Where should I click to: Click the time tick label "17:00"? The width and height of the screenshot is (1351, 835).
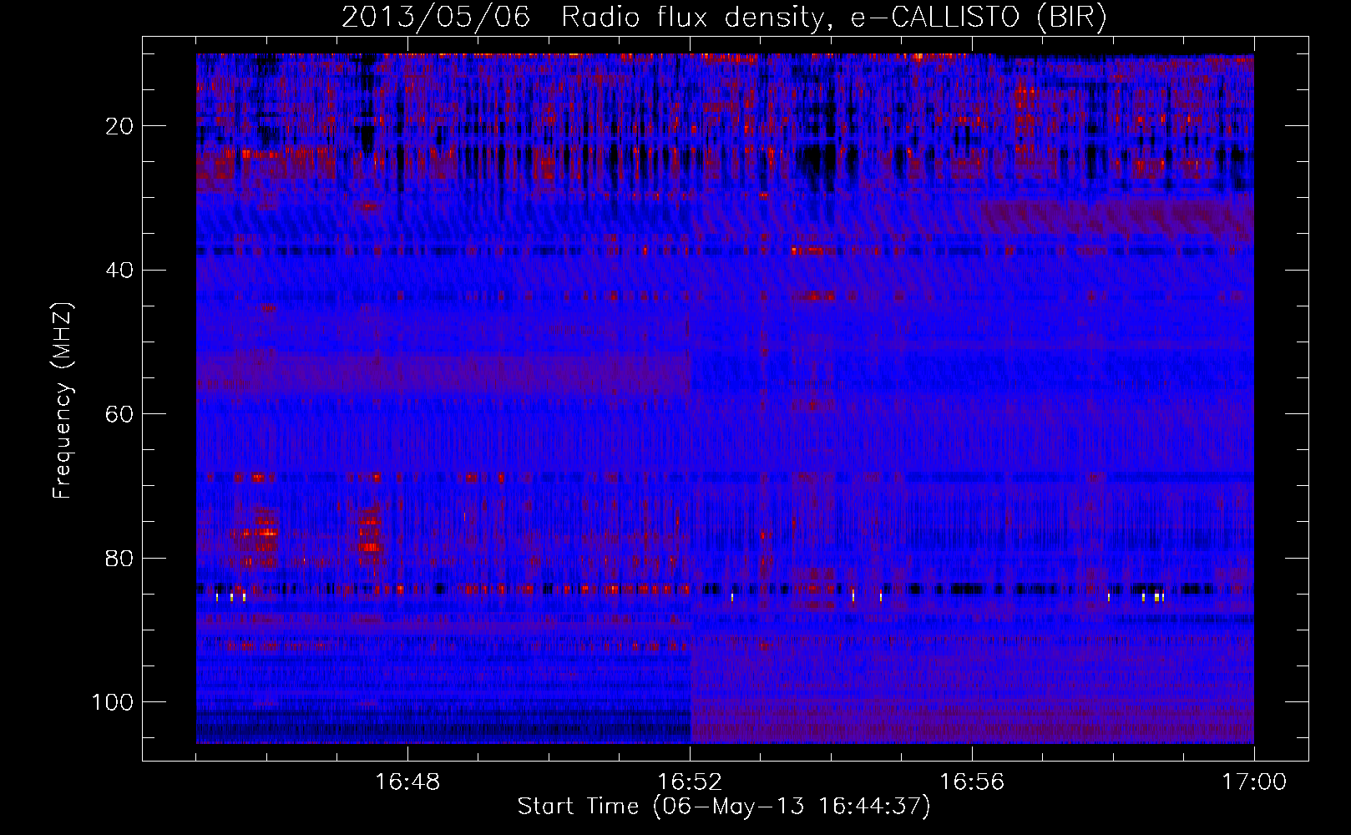pyautogui.click(x=1254, y=782)
